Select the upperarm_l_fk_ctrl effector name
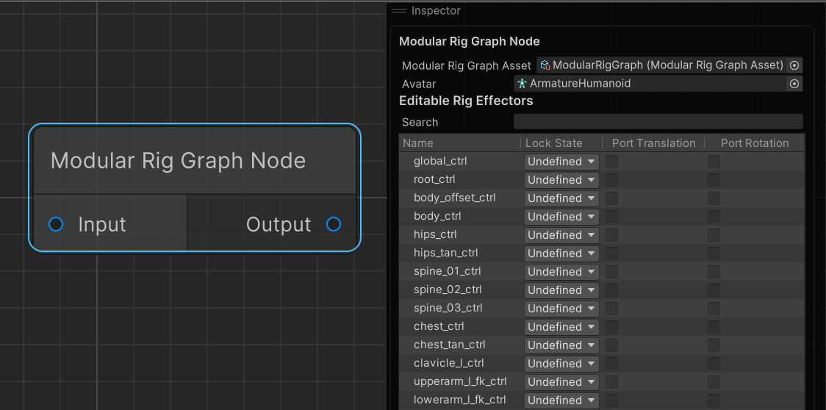826x410 pixels. point(461,381)
